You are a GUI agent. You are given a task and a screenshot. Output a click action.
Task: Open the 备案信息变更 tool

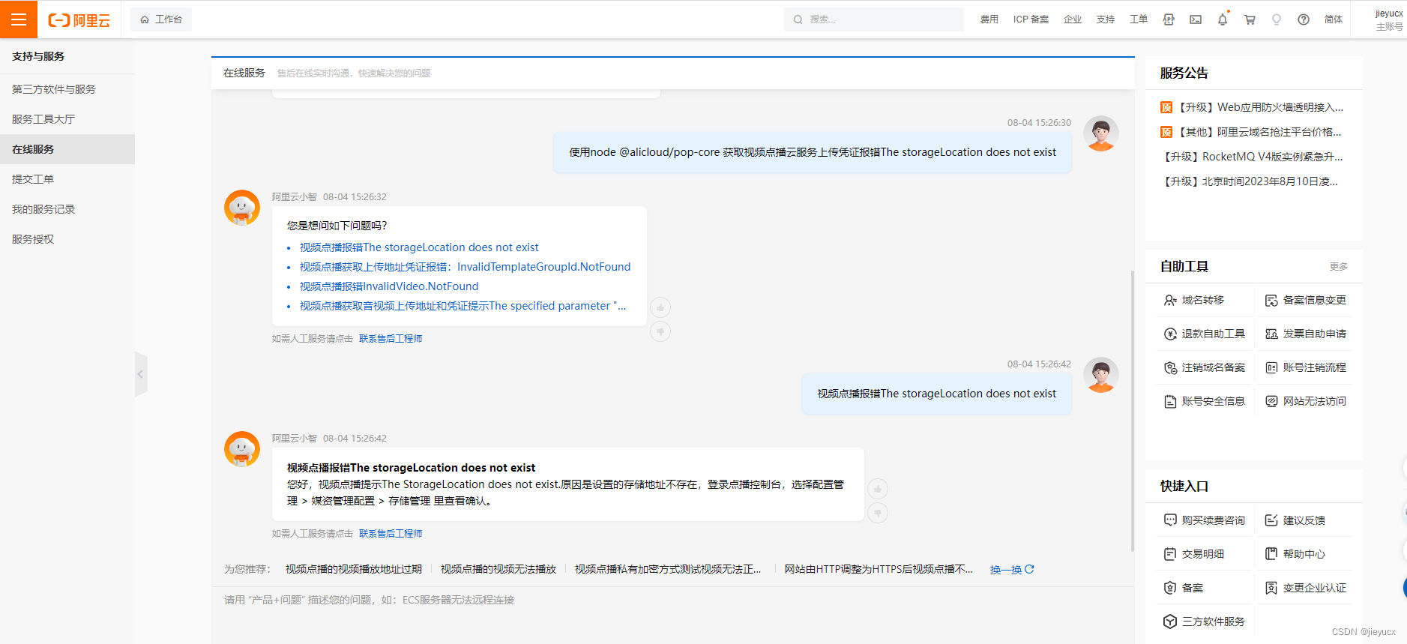coord(1306,300)
